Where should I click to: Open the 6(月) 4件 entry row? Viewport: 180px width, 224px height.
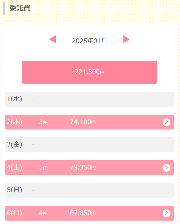pyautogui.click(x=90, y=213)
